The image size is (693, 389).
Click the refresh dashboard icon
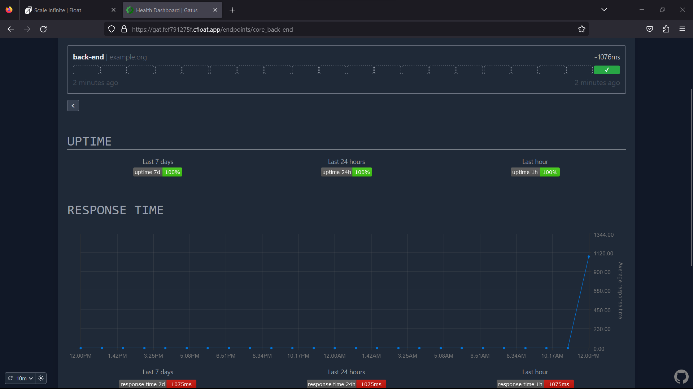(x=10, y=378)
